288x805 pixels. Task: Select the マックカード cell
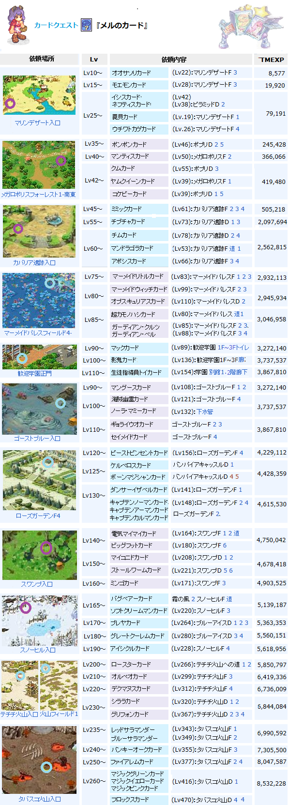[x=139, y=348]
